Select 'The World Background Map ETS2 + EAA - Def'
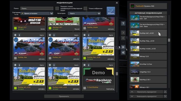The width and height of the screenshot is (181, 101). [148, 18]
